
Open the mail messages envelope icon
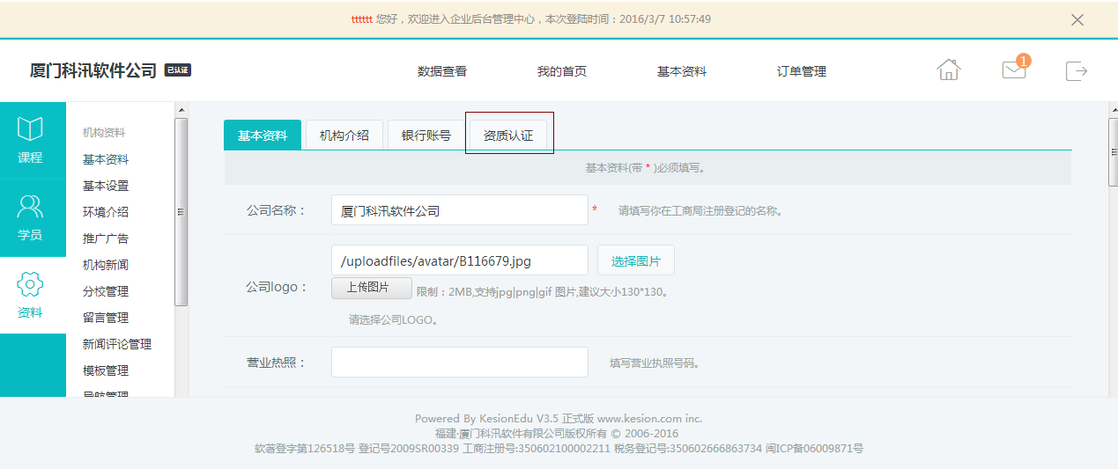click(x=1014, y=70)
